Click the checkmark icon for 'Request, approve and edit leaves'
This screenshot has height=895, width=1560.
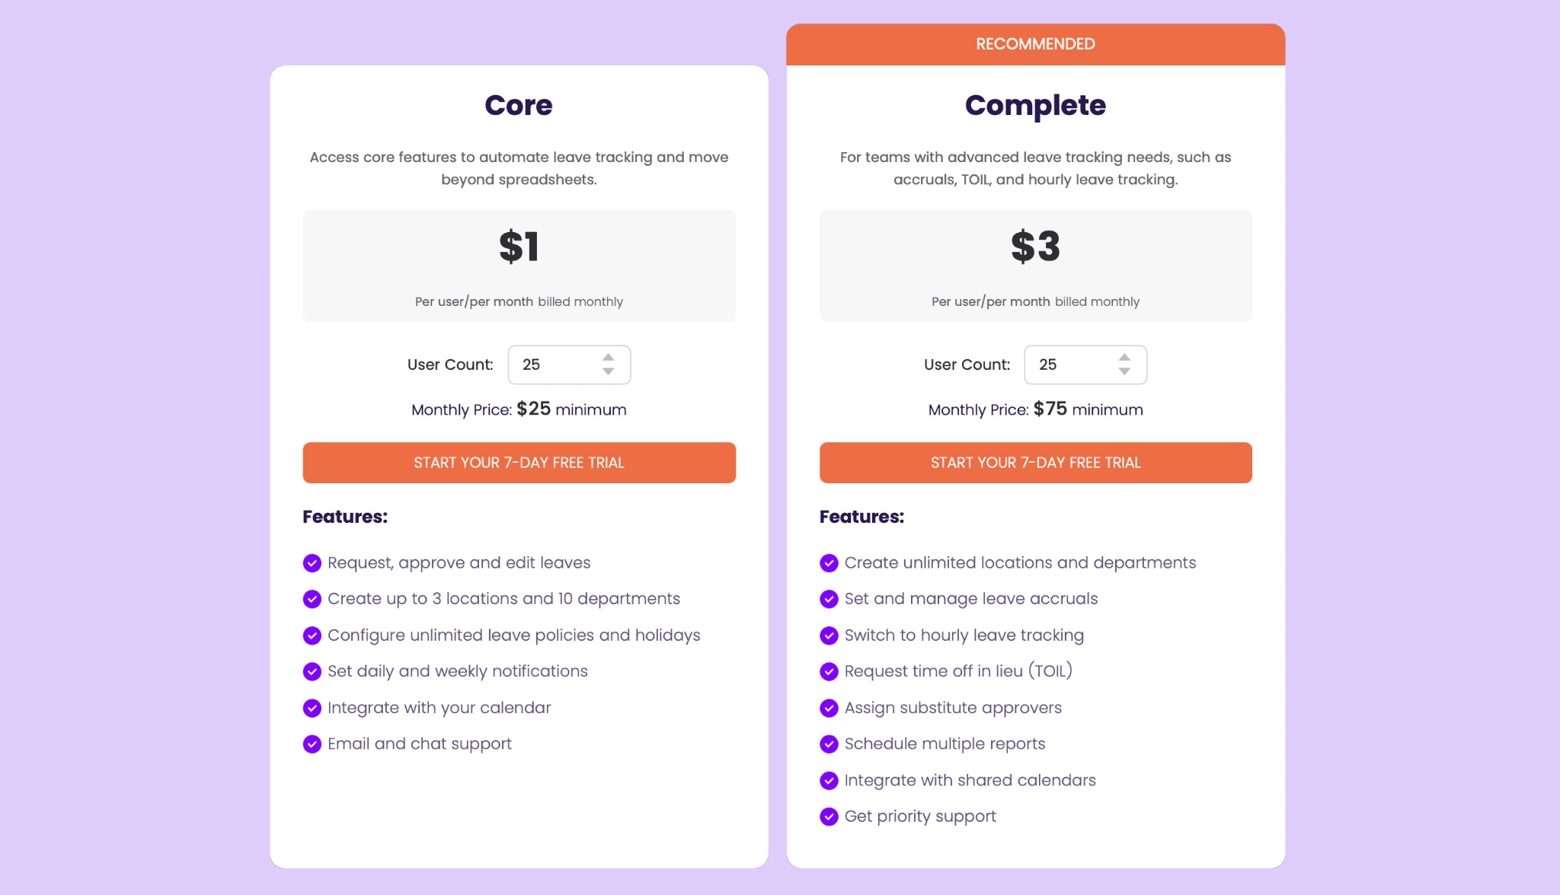312,562
